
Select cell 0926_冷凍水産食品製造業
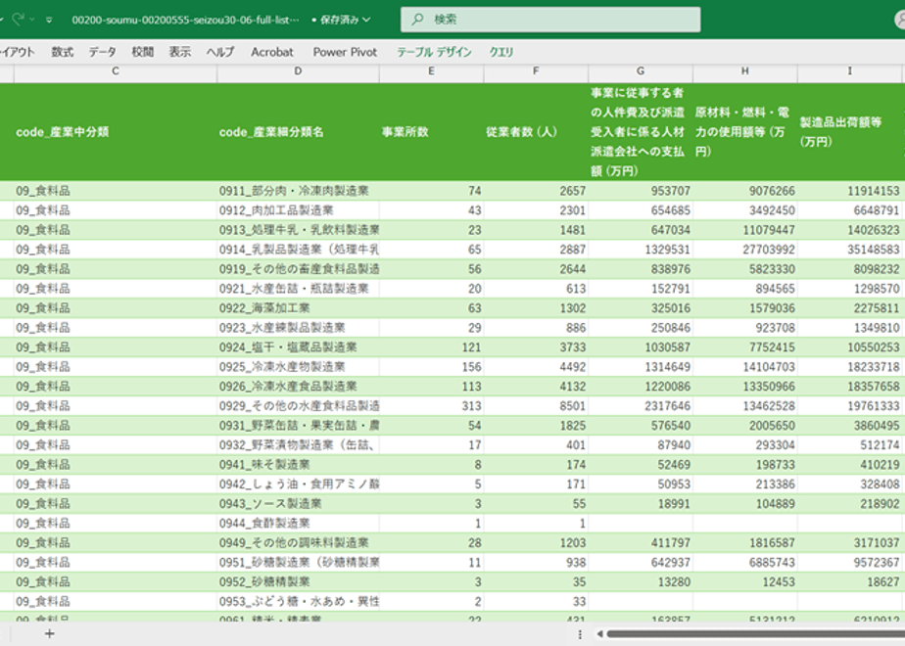298,387
